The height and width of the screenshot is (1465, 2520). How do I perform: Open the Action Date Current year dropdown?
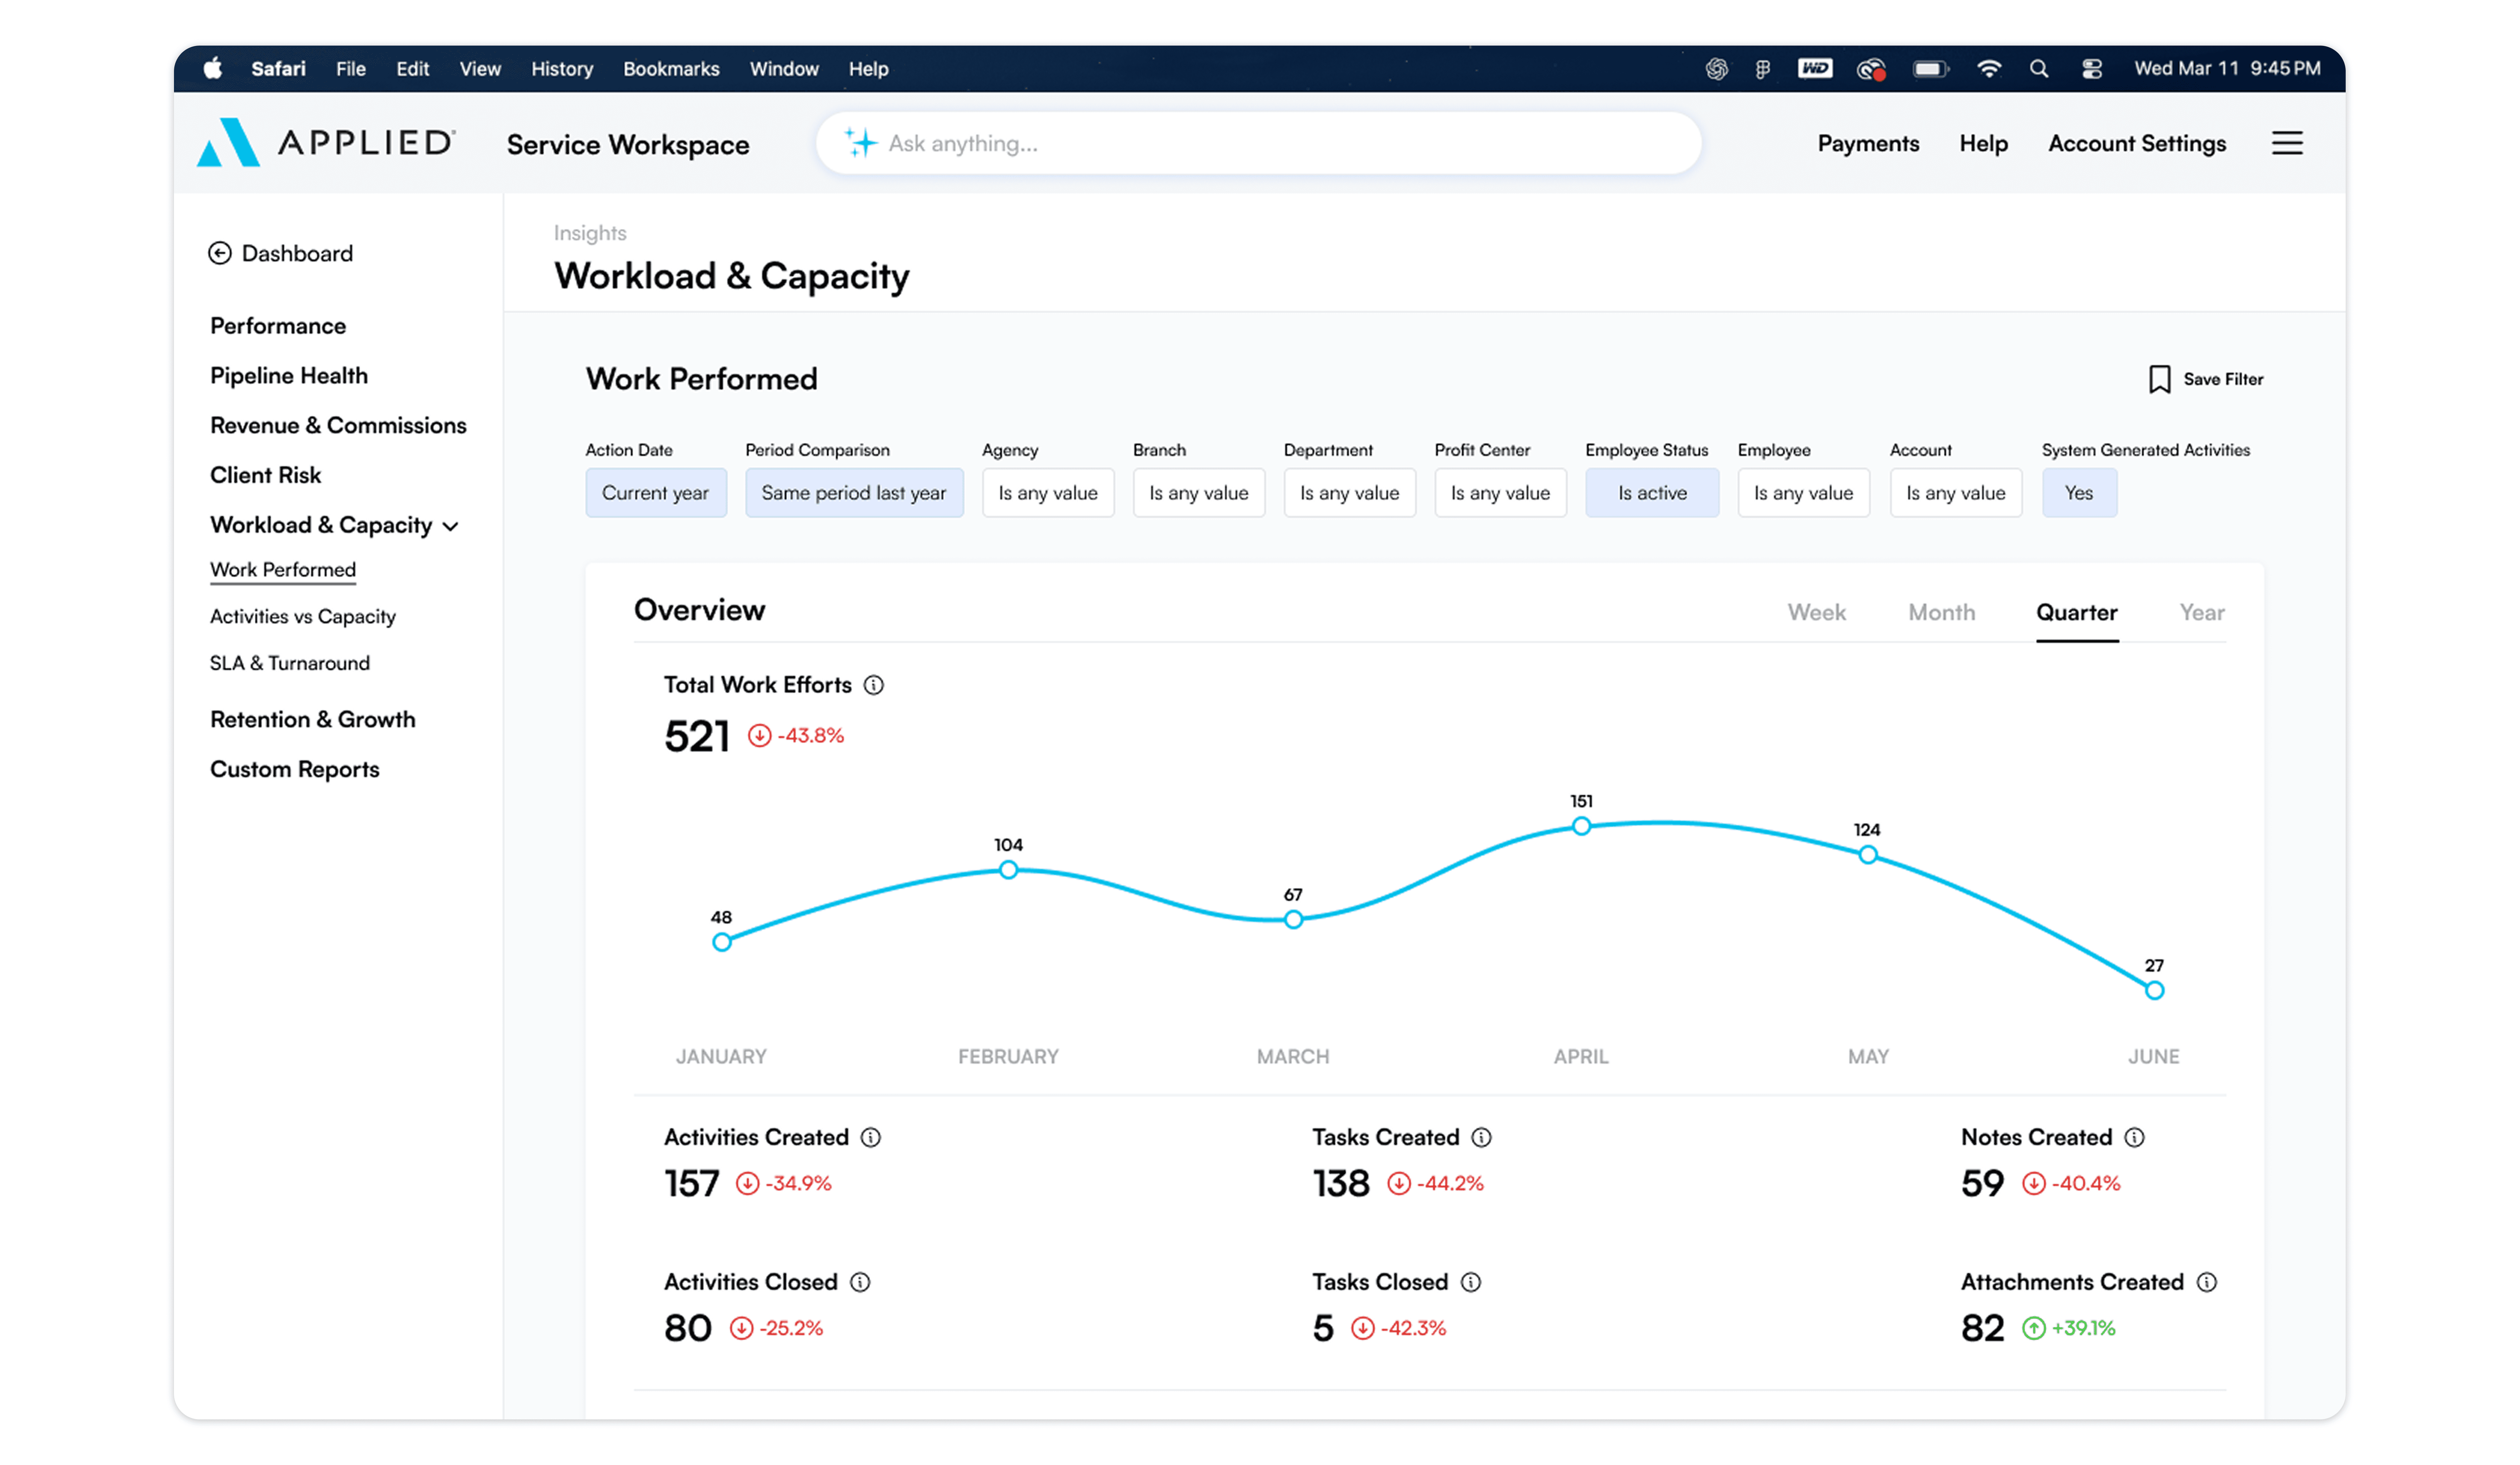tap(655, 493)
